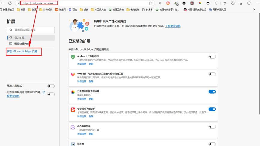Open the extensions puzzle-piece menu
Image resolution: width=260 pixels, height=146 pixels.
pyautogui.click(x=216, y=3)
